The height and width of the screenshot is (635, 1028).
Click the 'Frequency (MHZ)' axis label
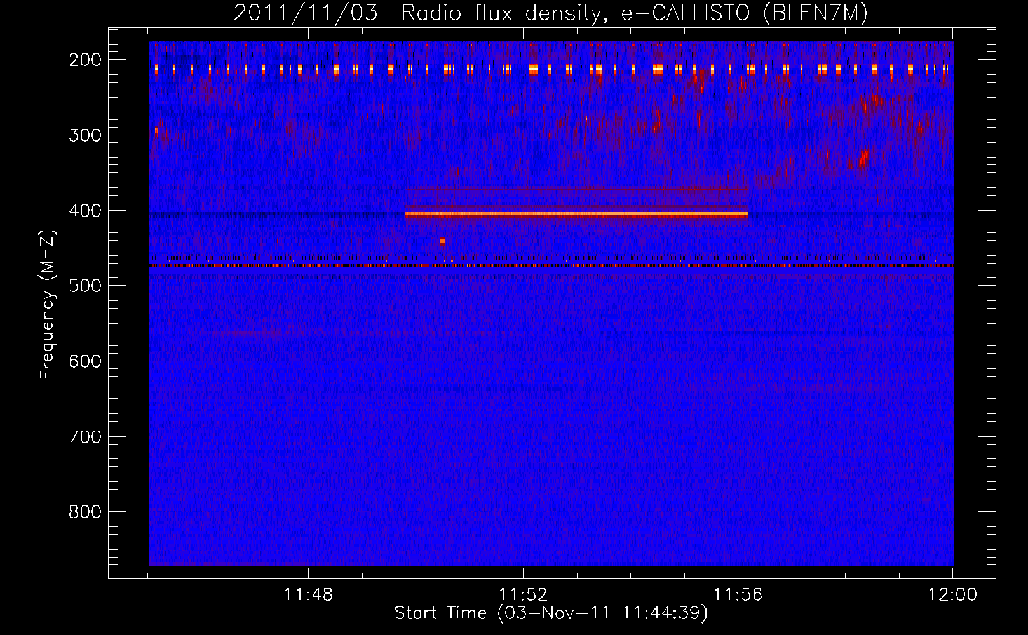point(48,304)
